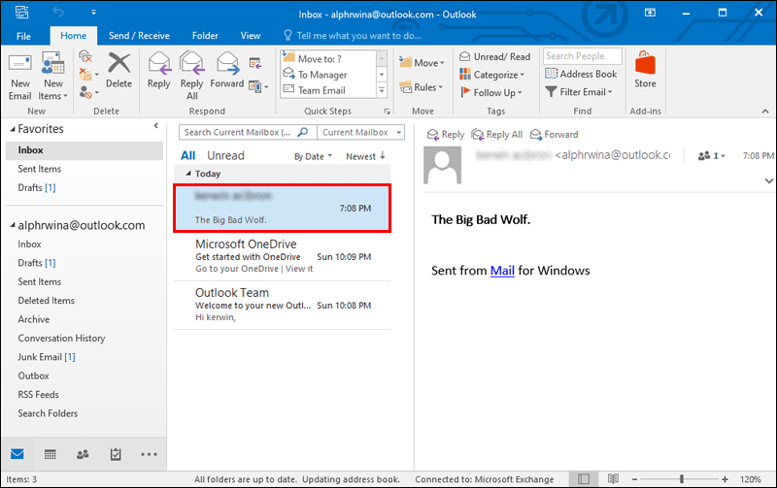Click the Search People field
The width and height of the screenshot is (777, 488).
[x=582, y=56]
